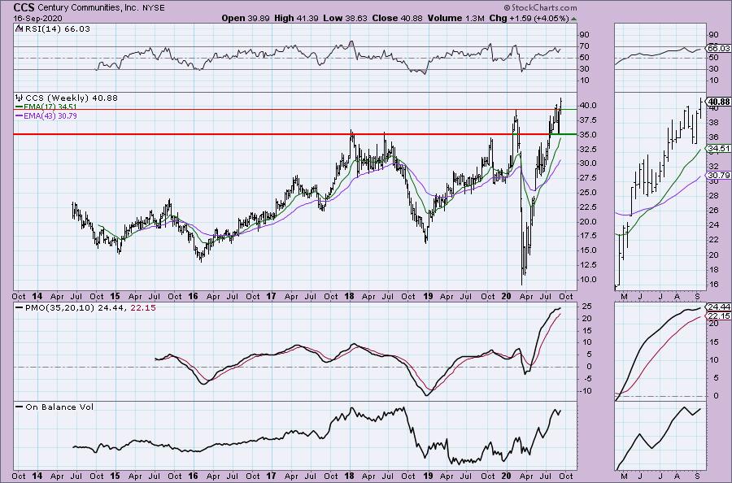Screen dimensions: 732x483
Task: Click the On Balance Vol legend label
Action: tap(59, 407)
